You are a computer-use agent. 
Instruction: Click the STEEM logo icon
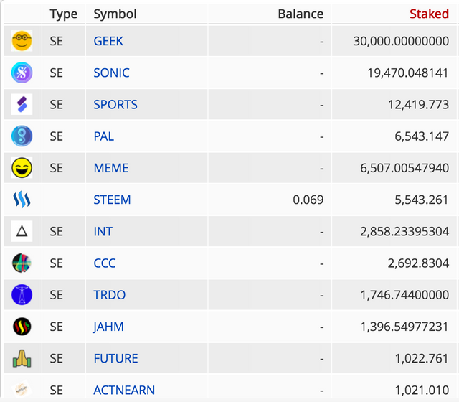click(x=22, y=200)
